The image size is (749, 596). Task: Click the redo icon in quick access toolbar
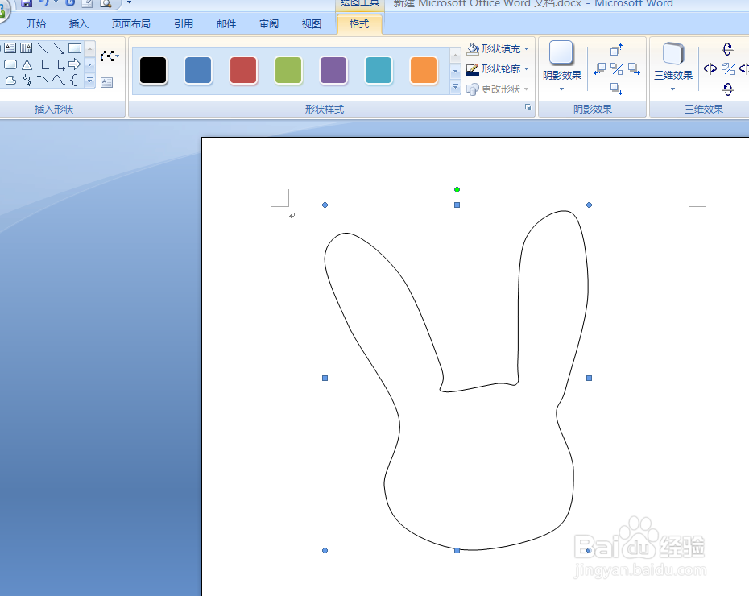[x=70, y=3]
